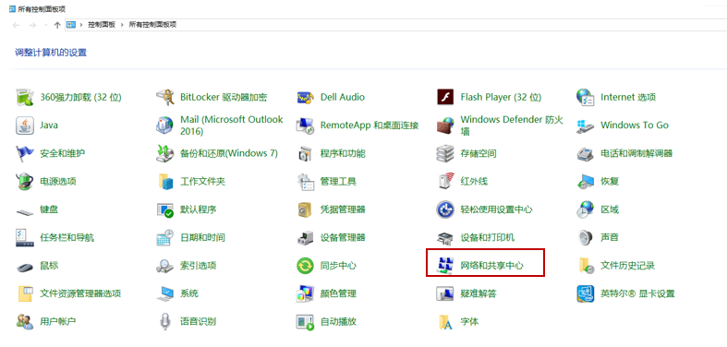This screenshot has width=727, height=347.
Task: Click the 语音识别 microphone icon
Action: click(x=164, y=321)
